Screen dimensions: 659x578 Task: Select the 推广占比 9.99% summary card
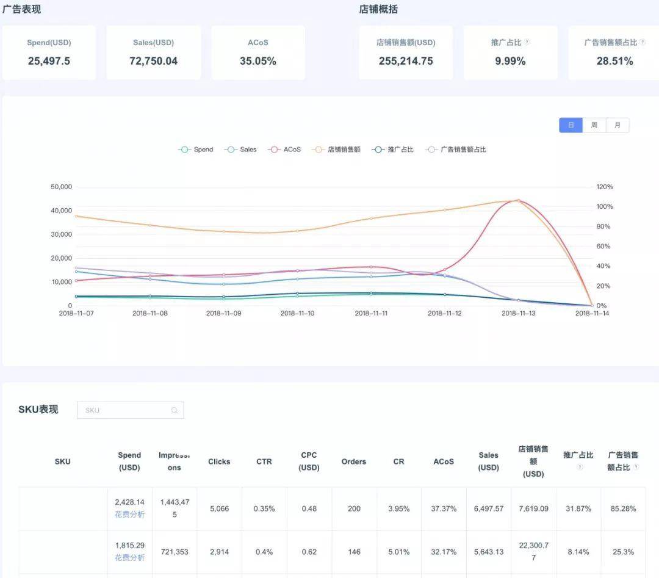coord(510,52)
